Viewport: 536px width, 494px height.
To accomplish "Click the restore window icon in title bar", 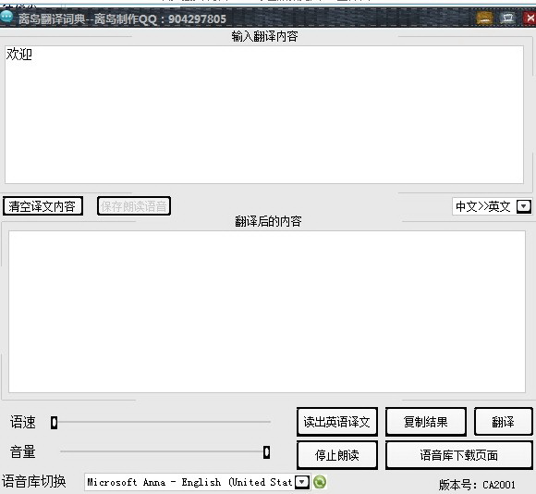I will pos(507,18).
